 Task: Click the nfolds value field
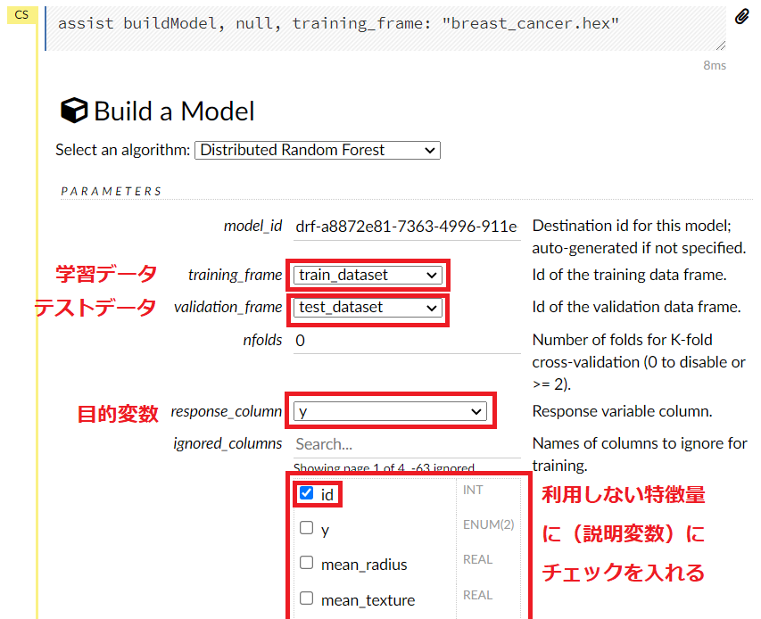(406, 340)
